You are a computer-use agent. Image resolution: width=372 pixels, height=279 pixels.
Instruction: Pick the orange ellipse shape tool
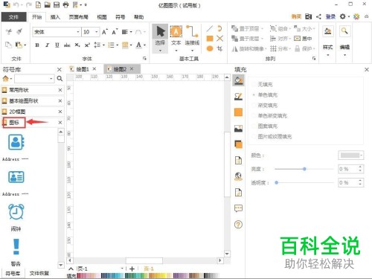[x=210, y=48]
